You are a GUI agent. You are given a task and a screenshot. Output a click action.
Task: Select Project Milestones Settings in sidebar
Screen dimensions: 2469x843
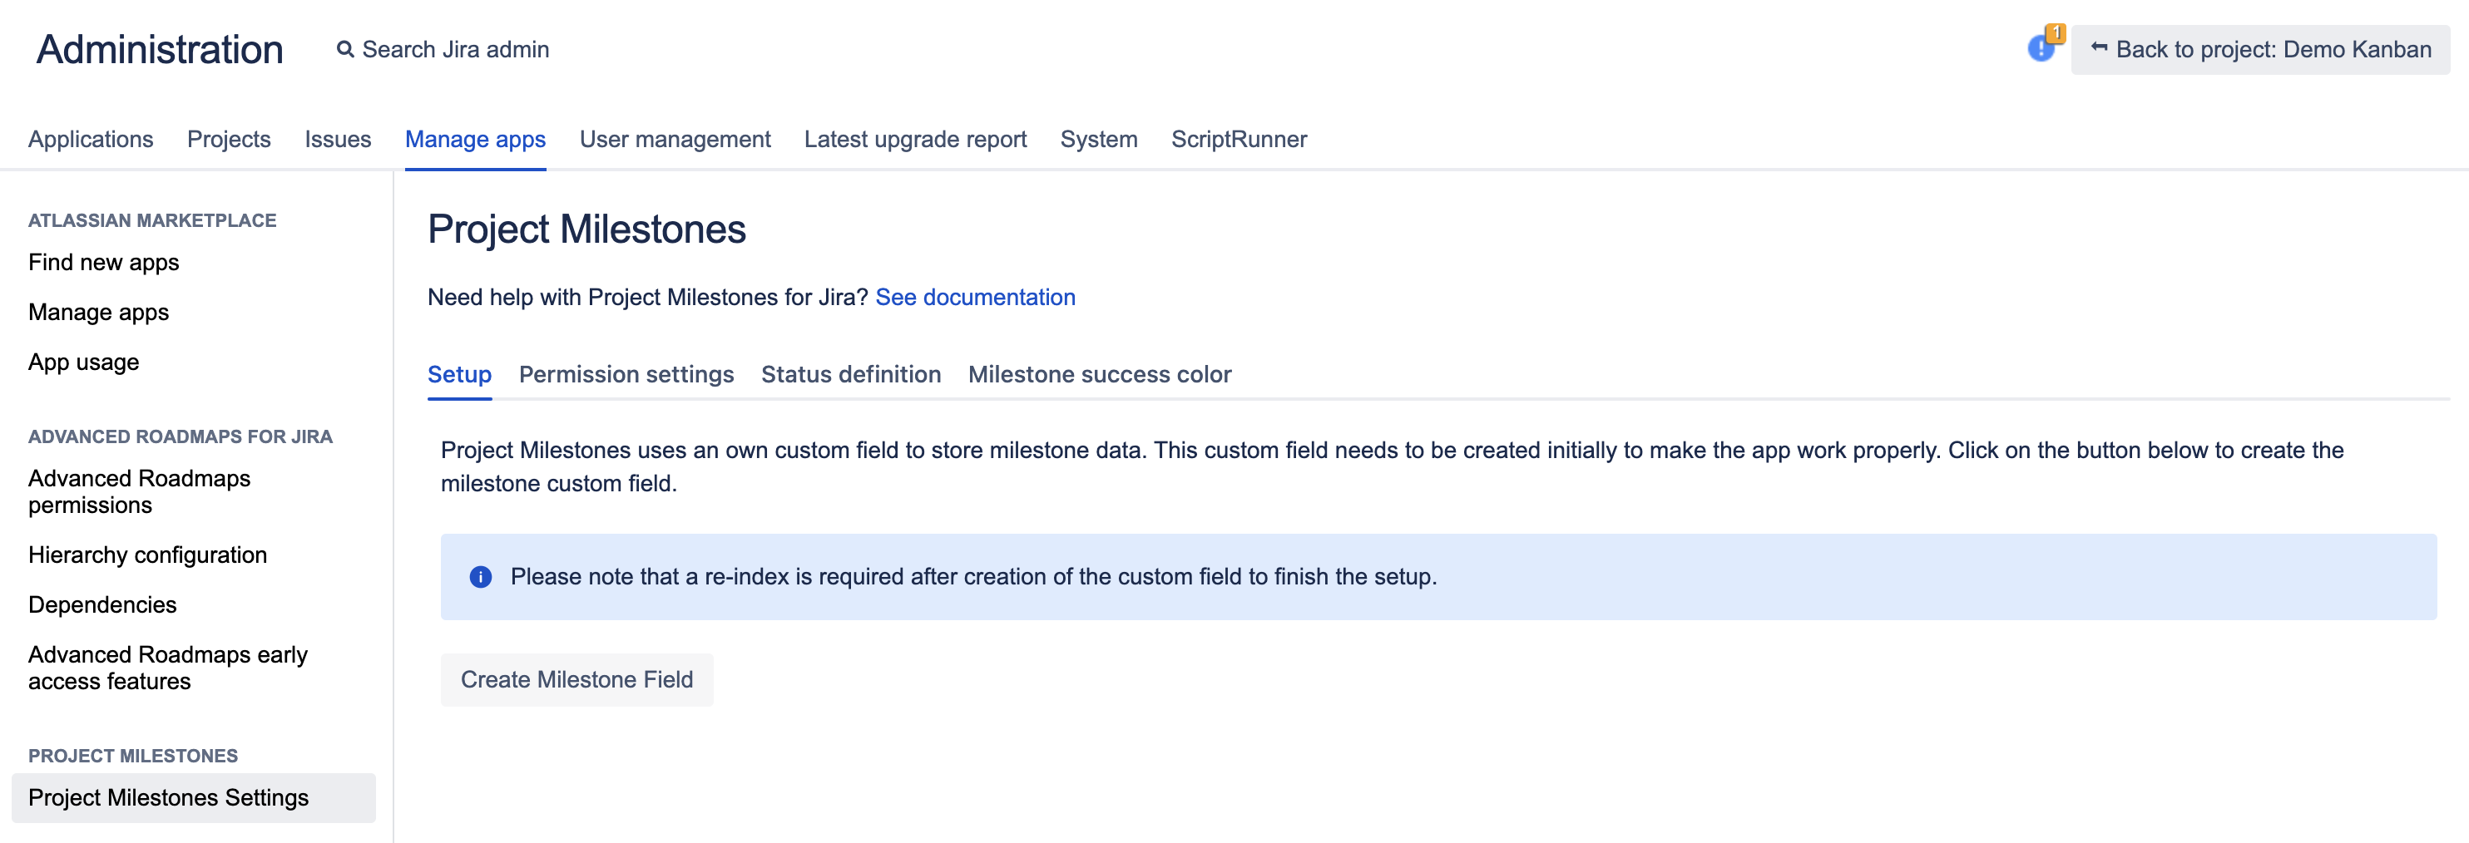(194, 798)
